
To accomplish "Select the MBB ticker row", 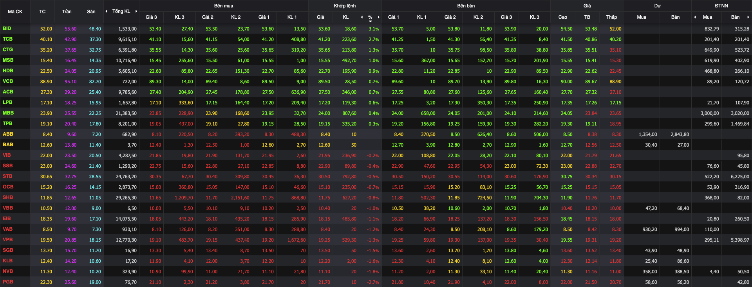I will [8, 113].
